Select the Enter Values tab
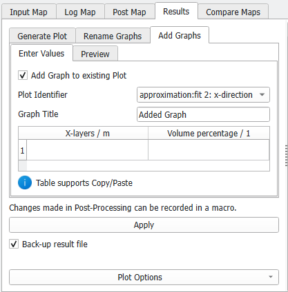 (x=41, y=53)
